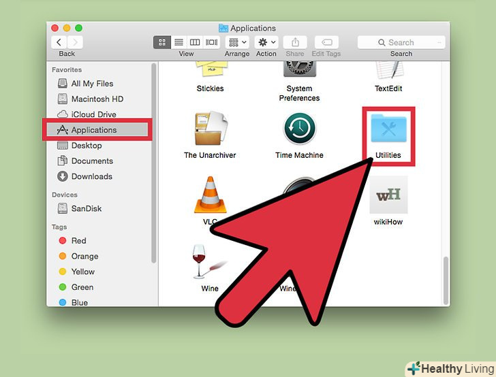Click into the Search field
This screenshot has width=496, height=377.
point(401,42)
